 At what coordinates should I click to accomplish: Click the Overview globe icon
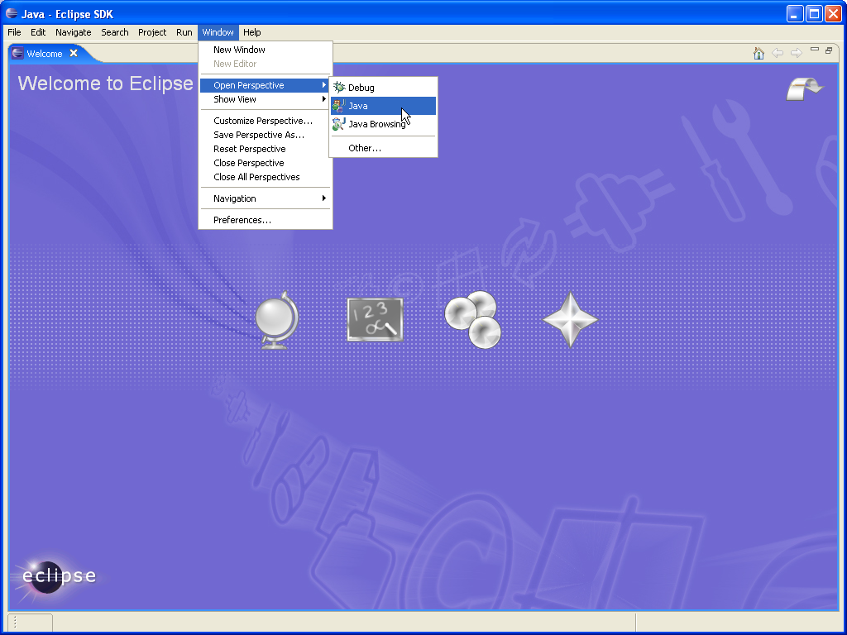[x=275, y=320]
